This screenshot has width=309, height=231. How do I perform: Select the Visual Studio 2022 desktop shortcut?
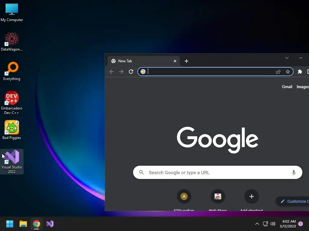click(12, 162)
